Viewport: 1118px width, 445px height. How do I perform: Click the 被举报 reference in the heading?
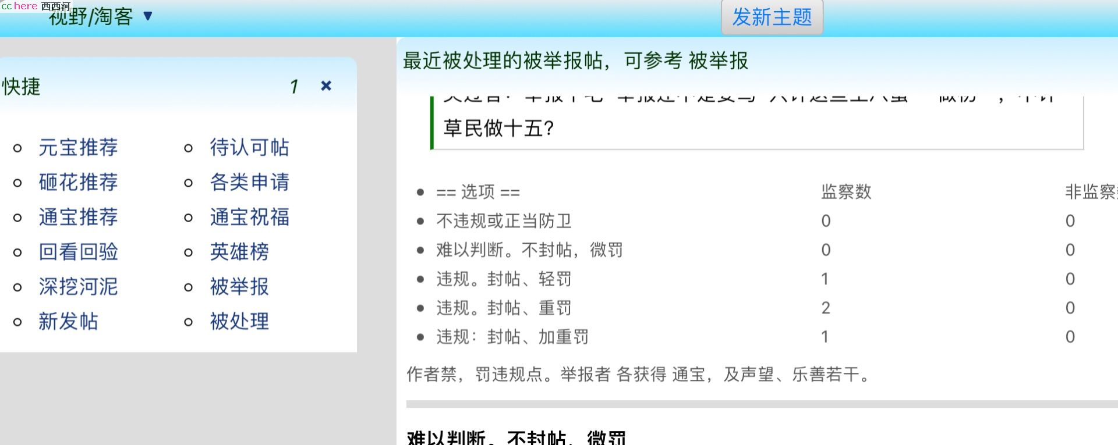coord(718,60)
